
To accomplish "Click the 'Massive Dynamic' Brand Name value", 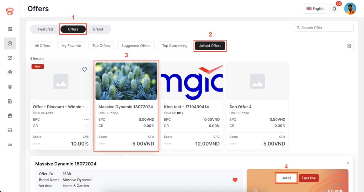I will (x=77, y=180).
